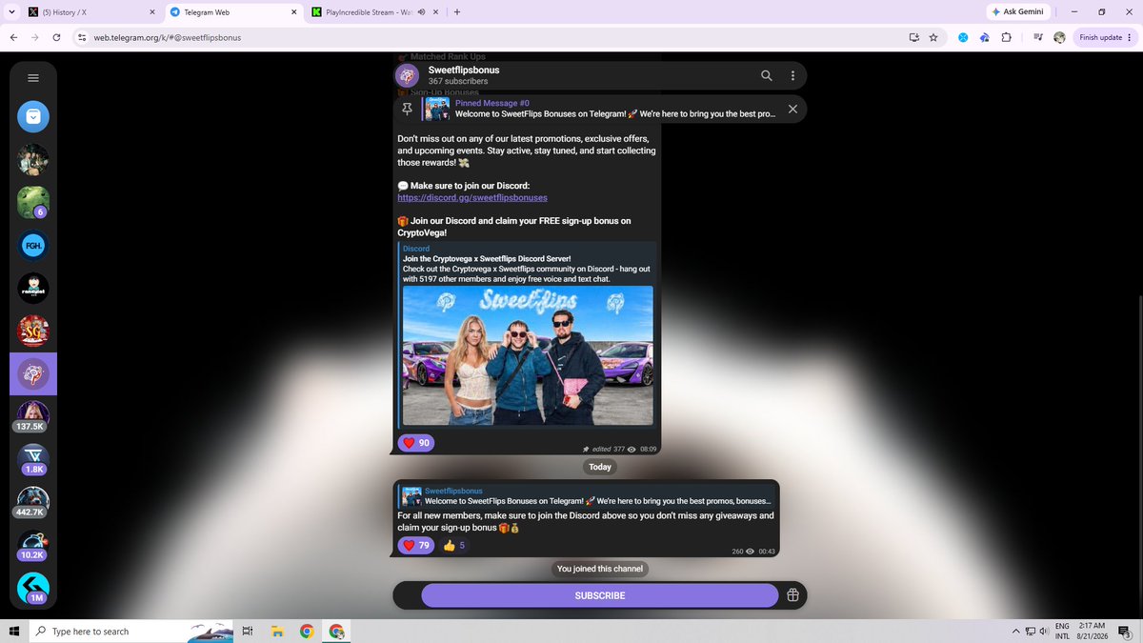Mute the PlayIncredible Stream tab audio
The image size is (1143, 643).
pyautogui.click(x=421, y=12)
